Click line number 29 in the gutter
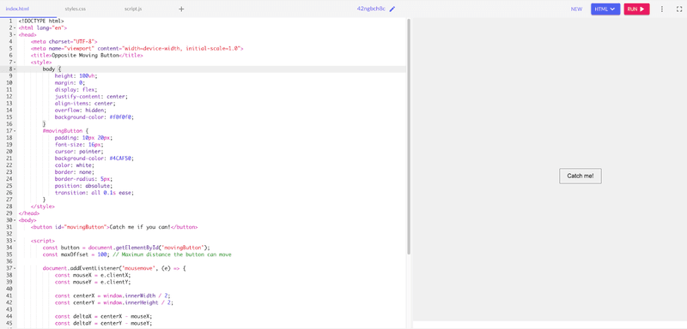The width and height of the screenshot is (687, 329). point(9,213)
